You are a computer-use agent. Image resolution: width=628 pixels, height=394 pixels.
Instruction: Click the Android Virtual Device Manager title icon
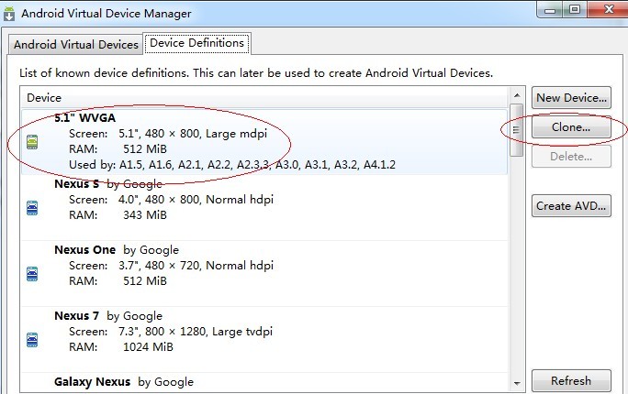9,14
